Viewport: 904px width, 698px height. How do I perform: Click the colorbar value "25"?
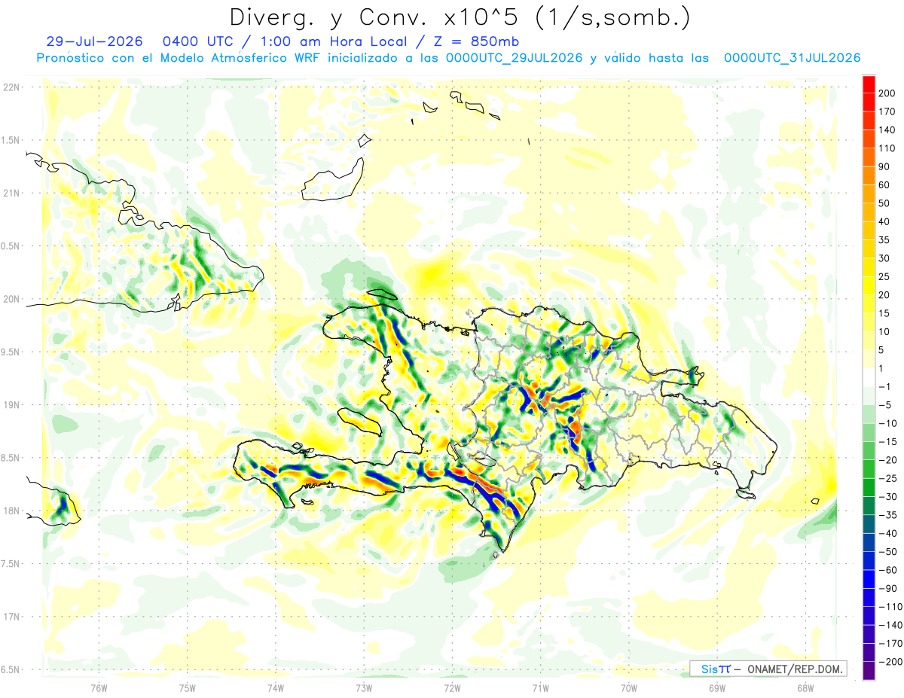(886, 276)
